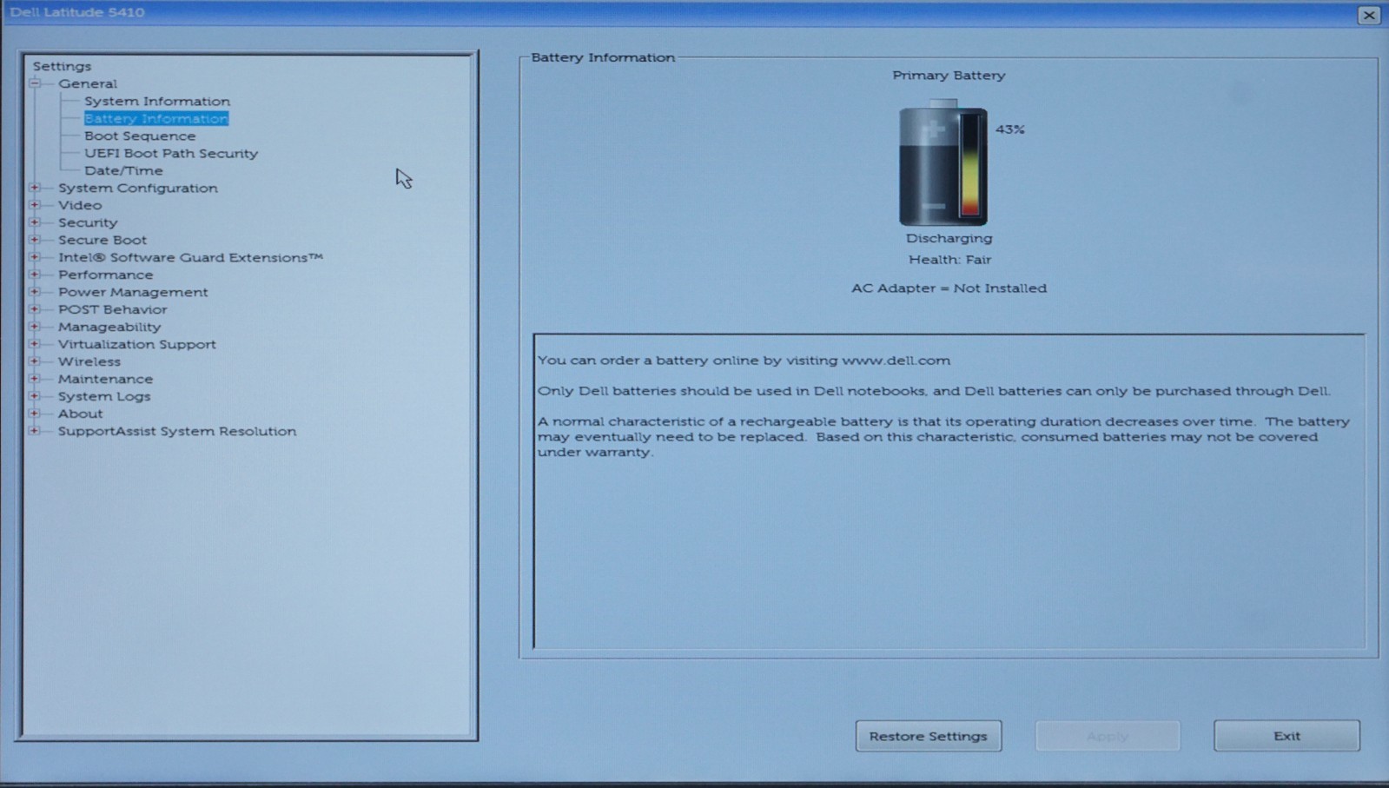The width and height of the screenshot is (1389, 788).
Task: Open Date/Time settings
Action: point(123,170)
